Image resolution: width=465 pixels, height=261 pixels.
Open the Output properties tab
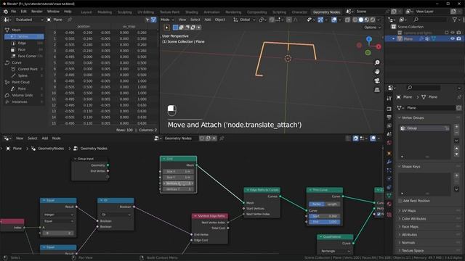tap(389, 117)
